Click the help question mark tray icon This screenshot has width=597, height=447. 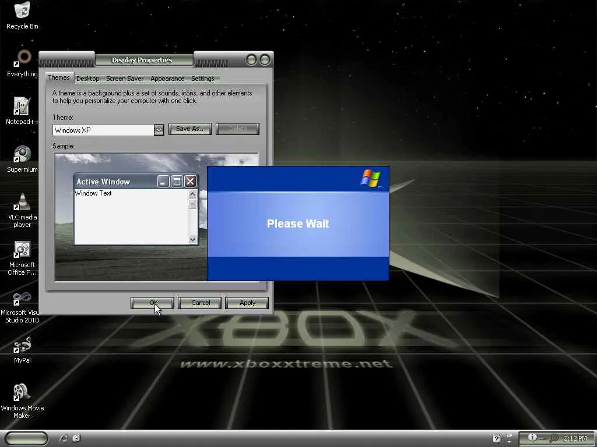tap(496, 439)
